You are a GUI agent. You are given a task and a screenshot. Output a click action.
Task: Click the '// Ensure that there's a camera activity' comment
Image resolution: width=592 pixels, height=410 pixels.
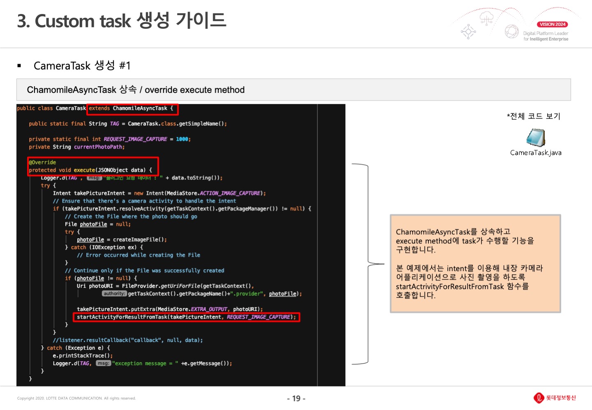tap(144, 201)
